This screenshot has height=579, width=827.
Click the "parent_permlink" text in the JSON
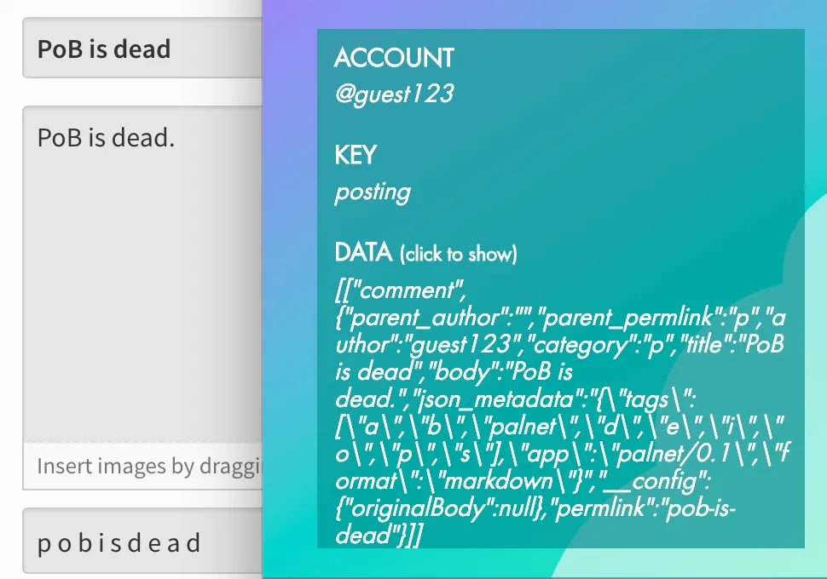coord(627,318)
